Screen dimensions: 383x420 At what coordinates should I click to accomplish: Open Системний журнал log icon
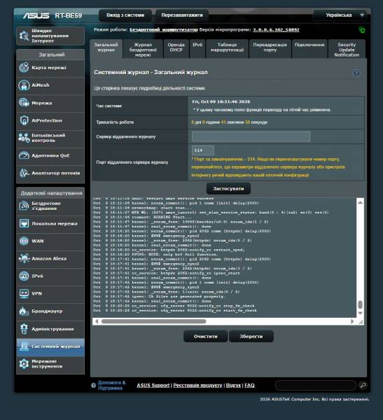[x=24, y=346]
